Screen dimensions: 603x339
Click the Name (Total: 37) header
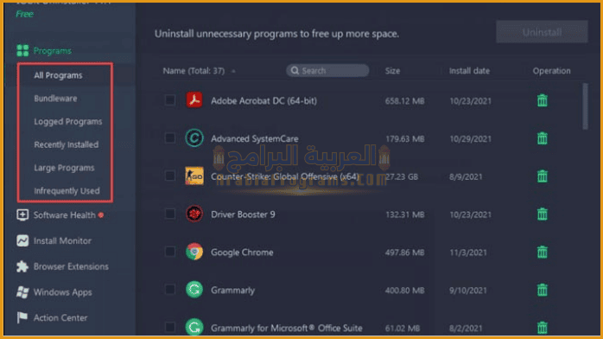(194, 71)
